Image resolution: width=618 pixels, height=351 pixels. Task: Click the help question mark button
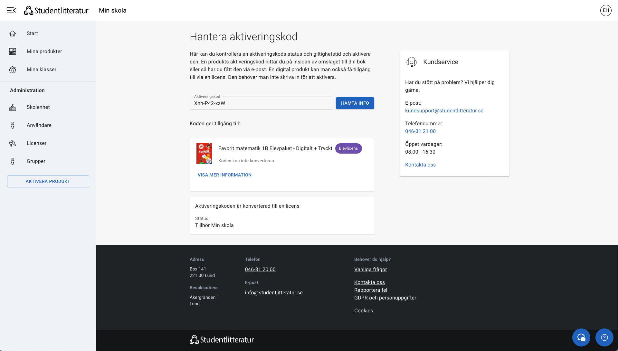tap(604, 337)
